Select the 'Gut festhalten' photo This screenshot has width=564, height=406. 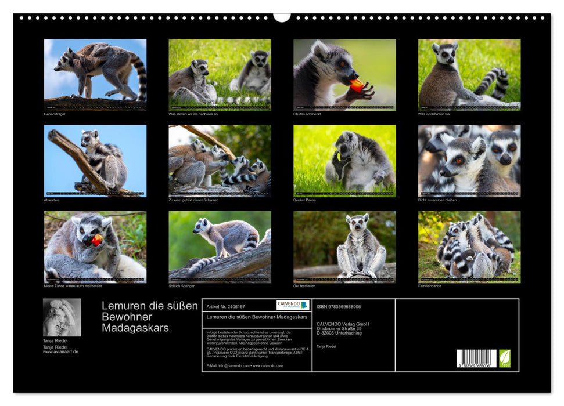click(x=344, y=247)
